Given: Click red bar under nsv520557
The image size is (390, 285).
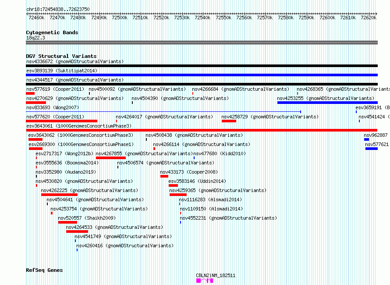Looking at the screenshot, I should tap(67, 222).
